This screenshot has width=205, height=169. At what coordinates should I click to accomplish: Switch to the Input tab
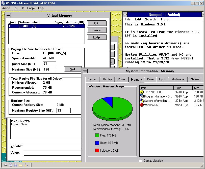[162, 79]
